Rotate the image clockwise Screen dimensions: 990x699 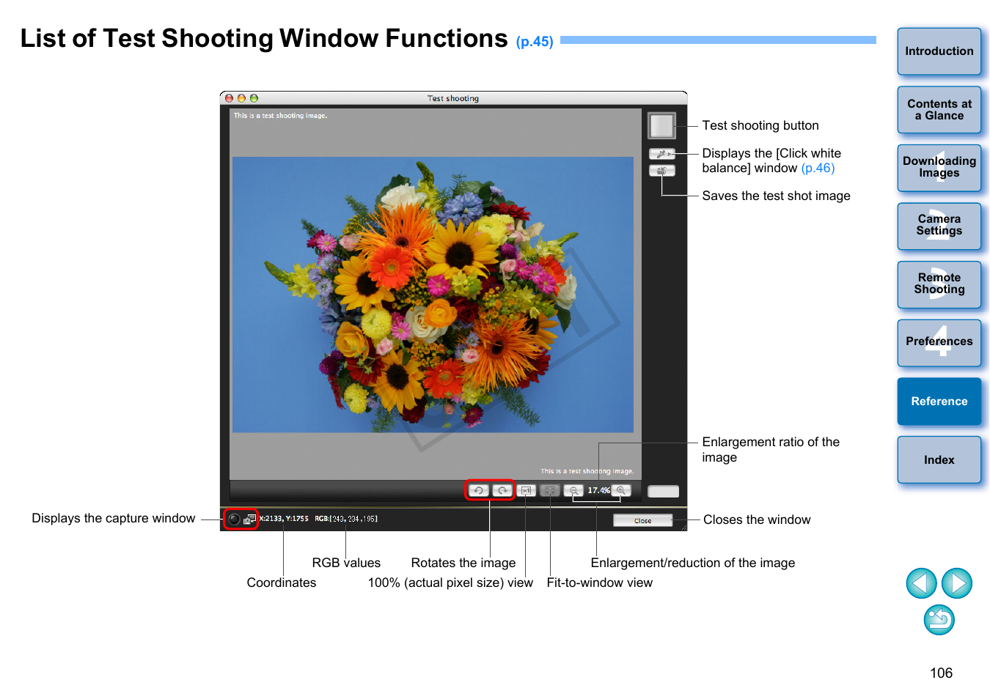click(502, 490)
